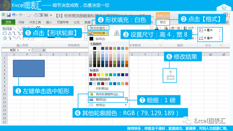Screen dimensions: 233x131
Task: Open the 虚线(S) dashes submenu
Action: [x=108, y=105]
